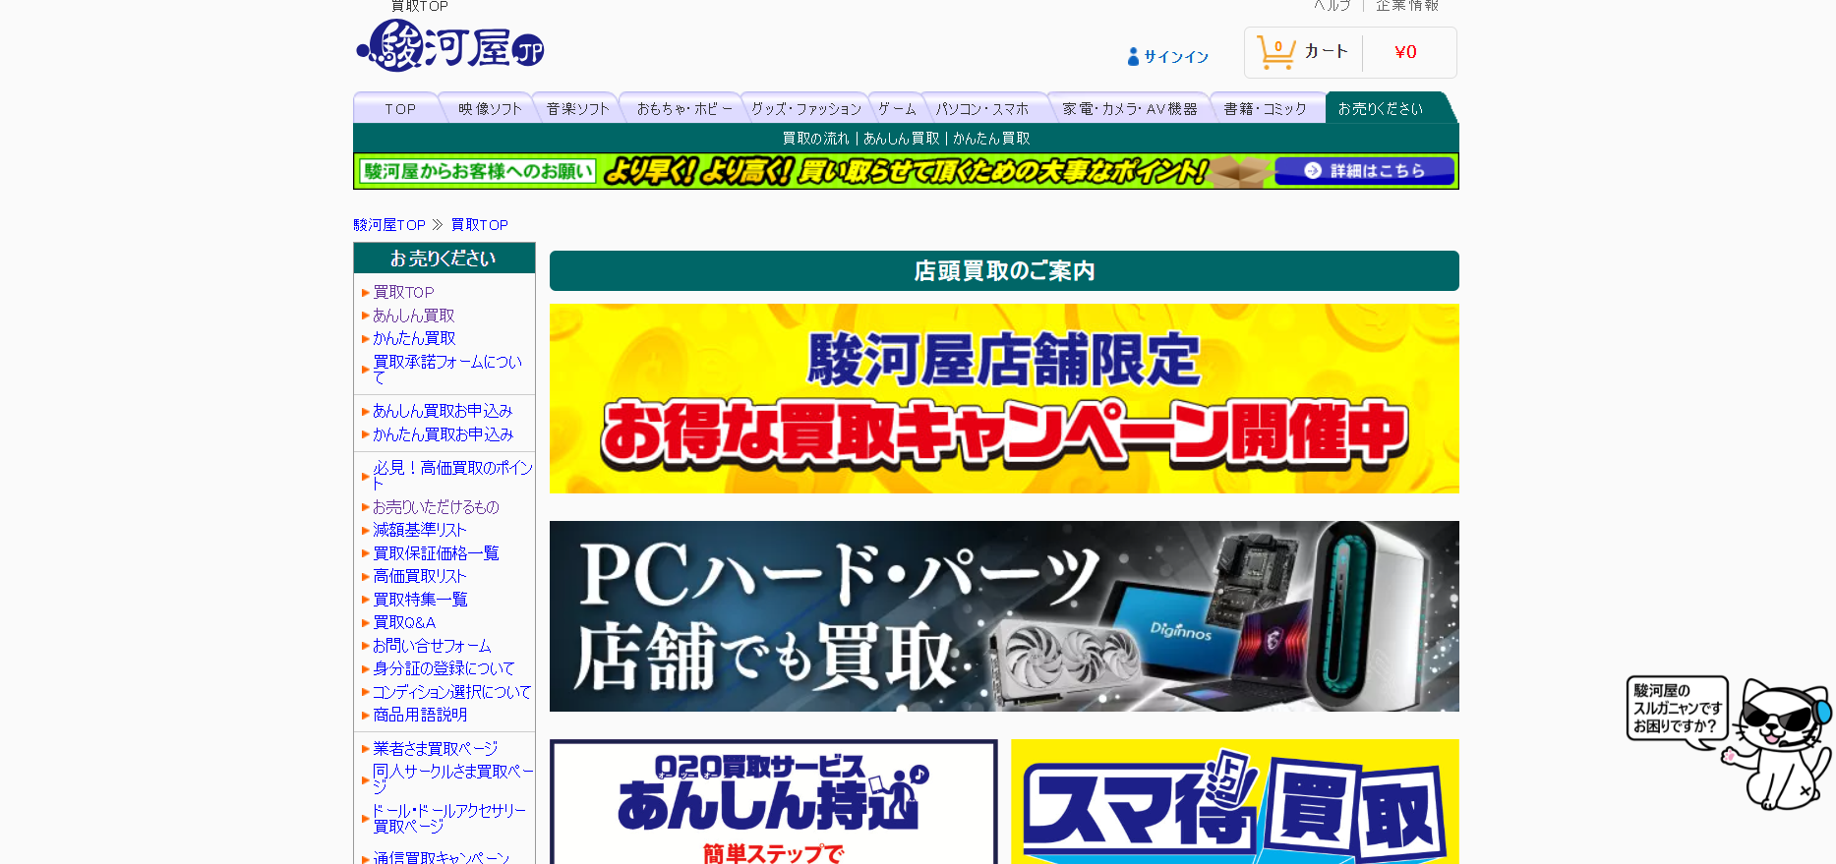This screenshot has height=864, width=1836.
Task: Open ドール・ドールアクセサリー買取ページ sidebar link
Action: click(449, 819)
